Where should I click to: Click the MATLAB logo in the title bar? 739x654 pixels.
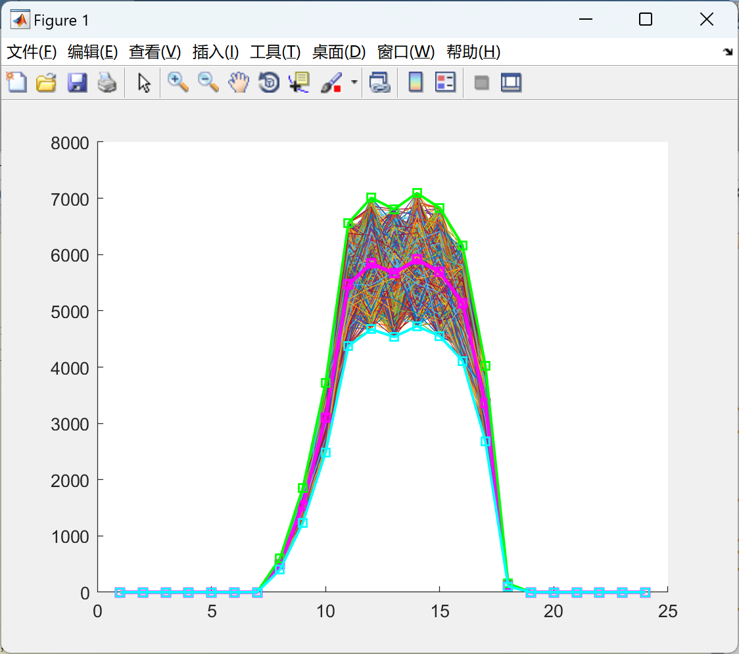click(x=20, y=20)
